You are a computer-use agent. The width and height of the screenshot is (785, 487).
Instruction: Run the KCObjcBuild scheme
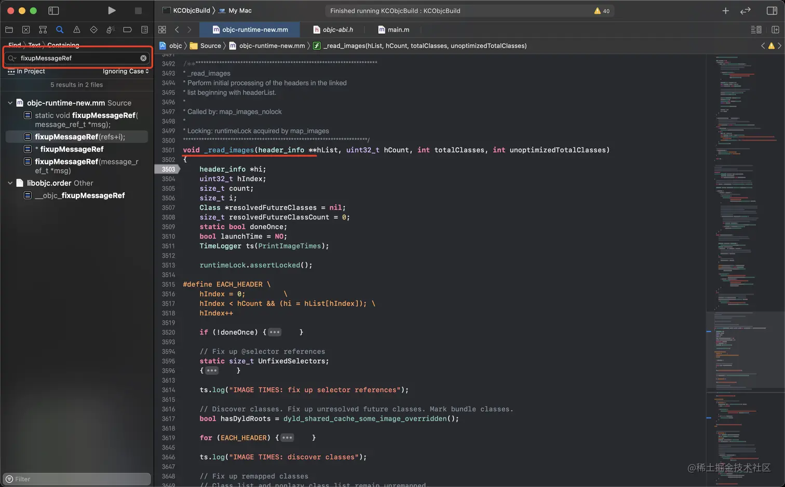112,10
